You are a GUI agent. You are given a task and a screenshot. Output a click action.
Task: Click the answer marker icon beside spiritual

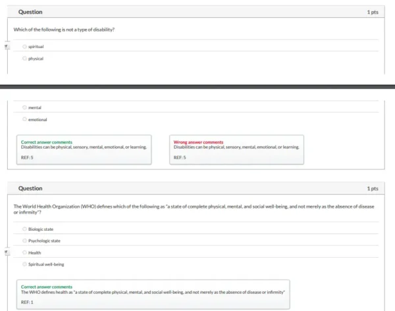click(7, 47)
